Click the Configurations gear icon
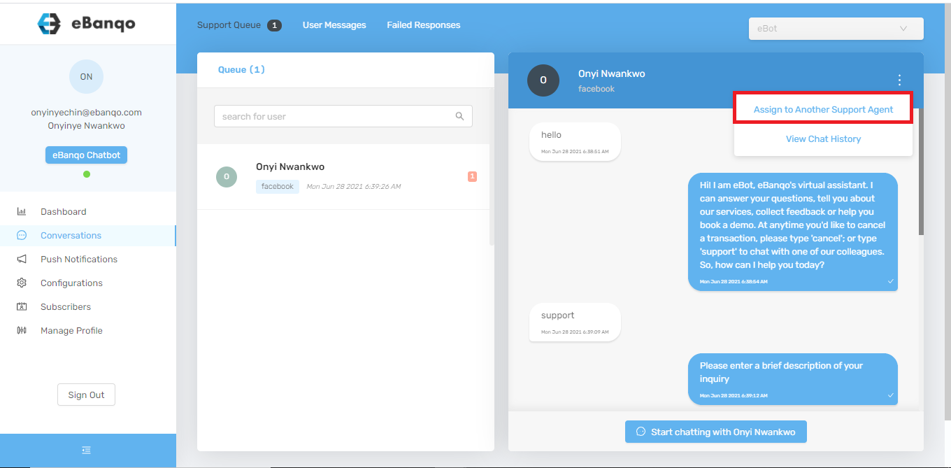Screen dimensions: 951x468 22,283
